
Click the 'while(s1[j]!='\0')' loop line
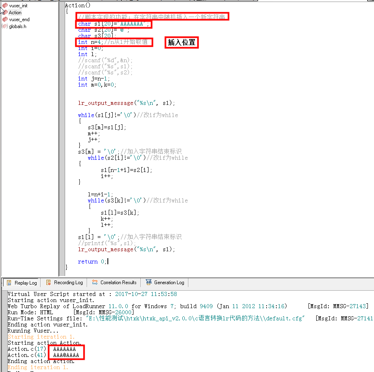pos(128,115)
